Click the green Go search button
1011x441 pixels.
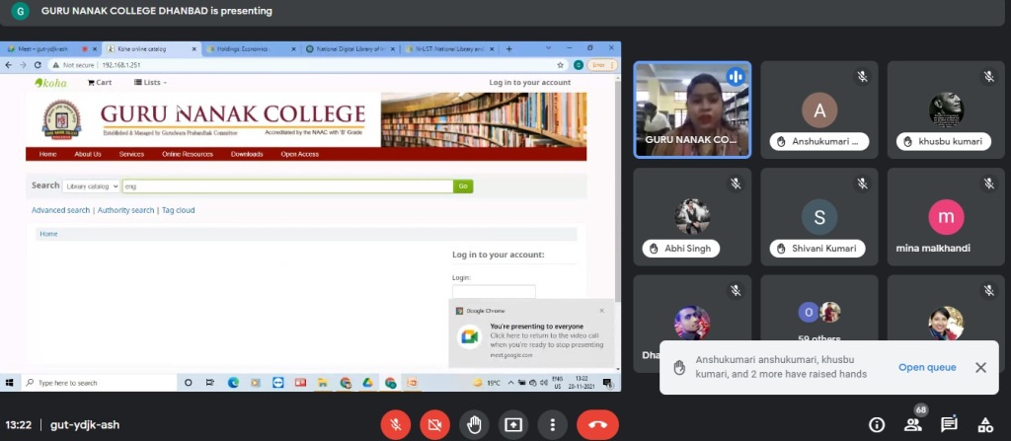pyautogui.click(x=463, y=186)
